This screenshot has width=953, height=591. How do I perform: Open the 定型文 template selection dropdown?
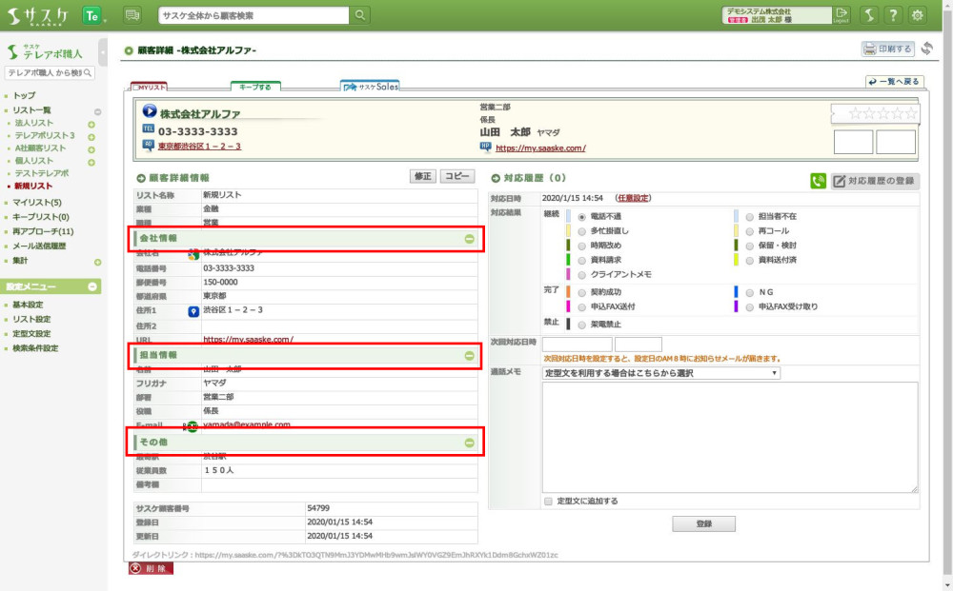pos(660,373)
